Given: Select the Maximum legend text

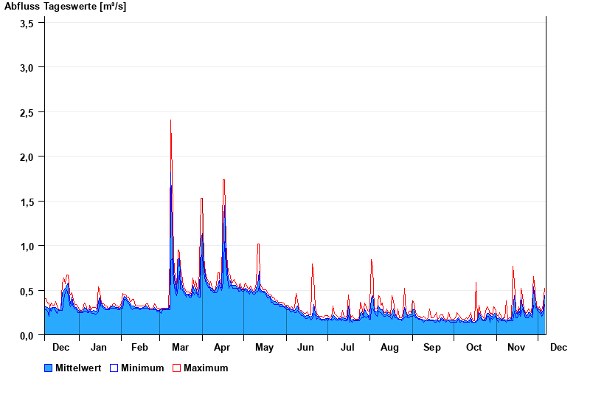Looking at the screenshot, I should (x=206, y=368).
